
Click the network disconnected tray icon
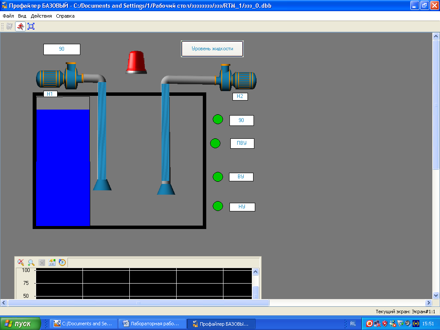point(377,324)
